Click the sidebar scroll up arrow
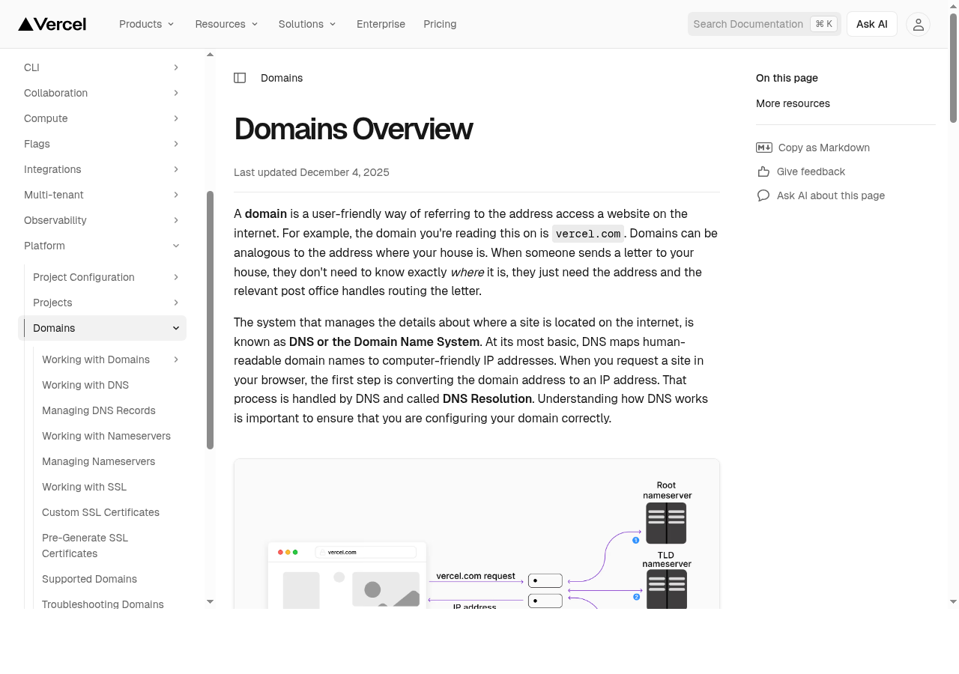Screen dimensions: 959x674 coord(210,55)
